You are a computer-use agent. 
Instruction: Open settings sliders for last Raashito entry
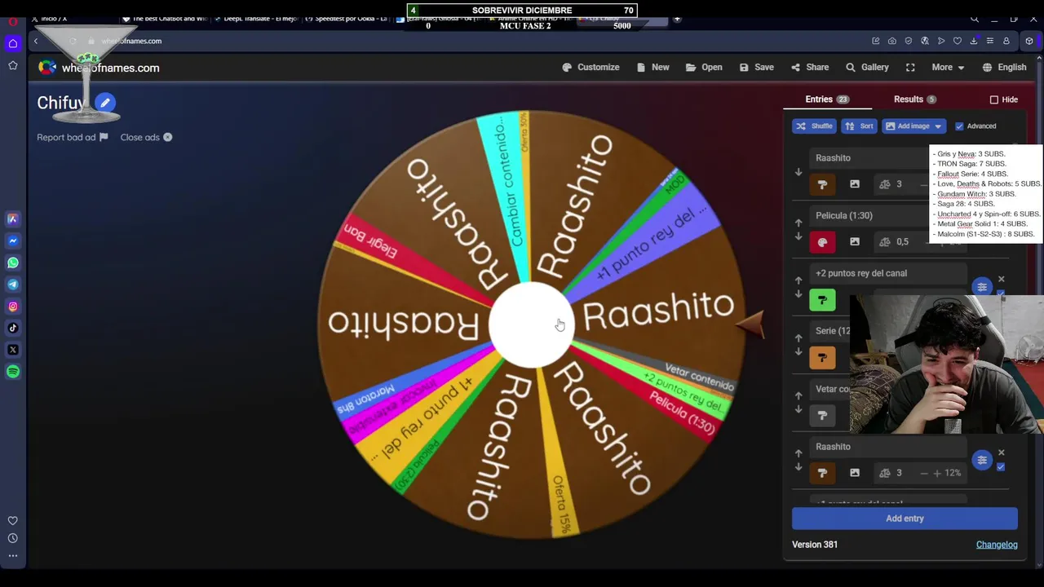click(982, 461)
